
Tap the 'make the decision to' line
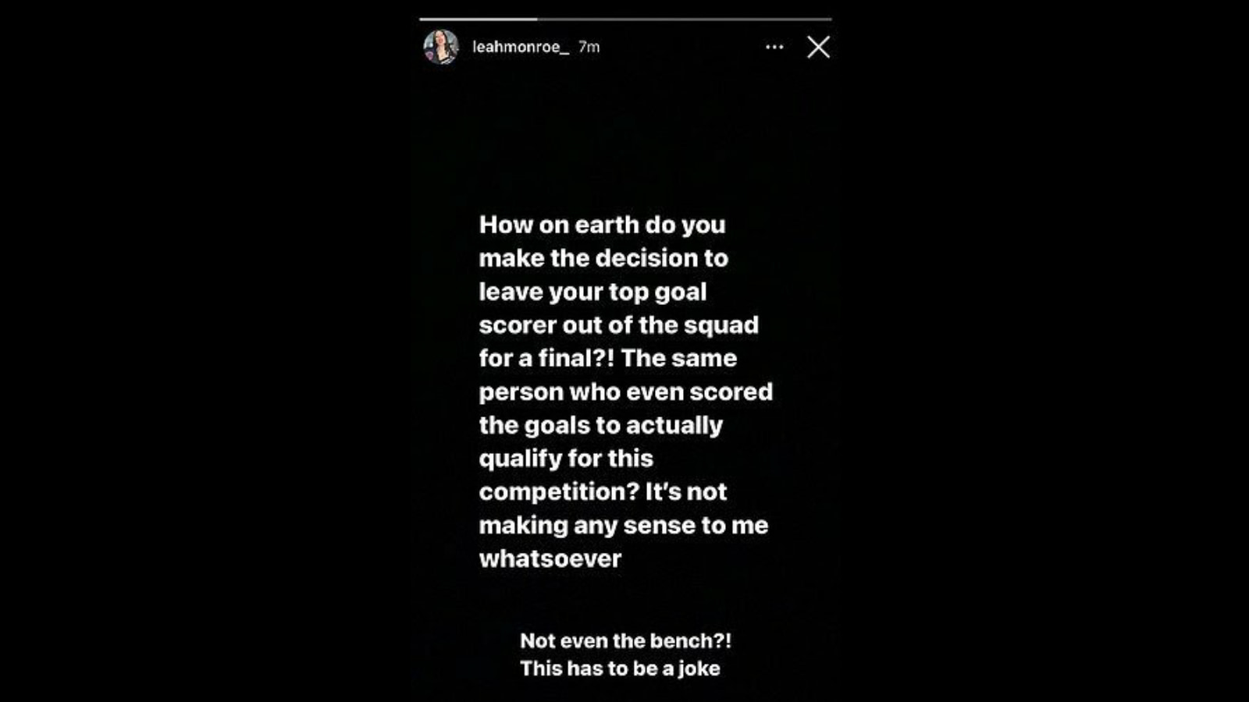click(x=603, y=258)
